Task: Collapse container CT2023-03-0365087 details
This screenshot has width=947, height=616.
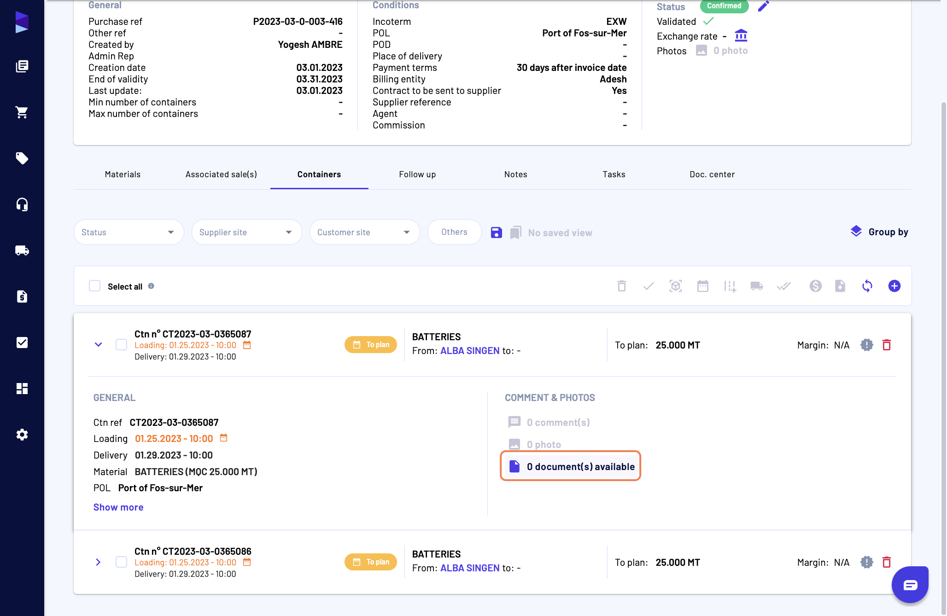Action: (x=98, y=344)
